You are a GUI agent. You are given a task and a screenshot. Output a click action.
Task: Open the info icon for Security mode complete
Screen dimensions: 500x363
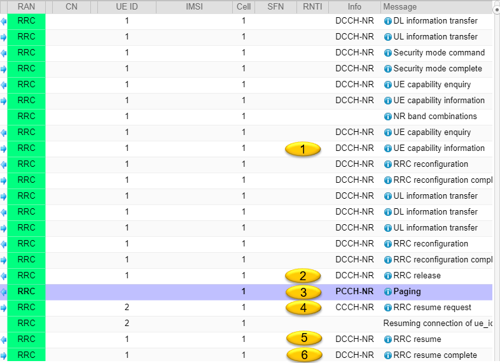388,69
